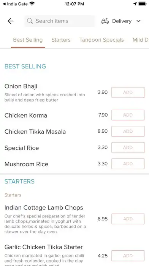Image resolution: width=149 pixels, height=266 pixels.
Task: Add Indian Cottage Lamb Chops
Action: pyautogui.click(x=128, y=219)
